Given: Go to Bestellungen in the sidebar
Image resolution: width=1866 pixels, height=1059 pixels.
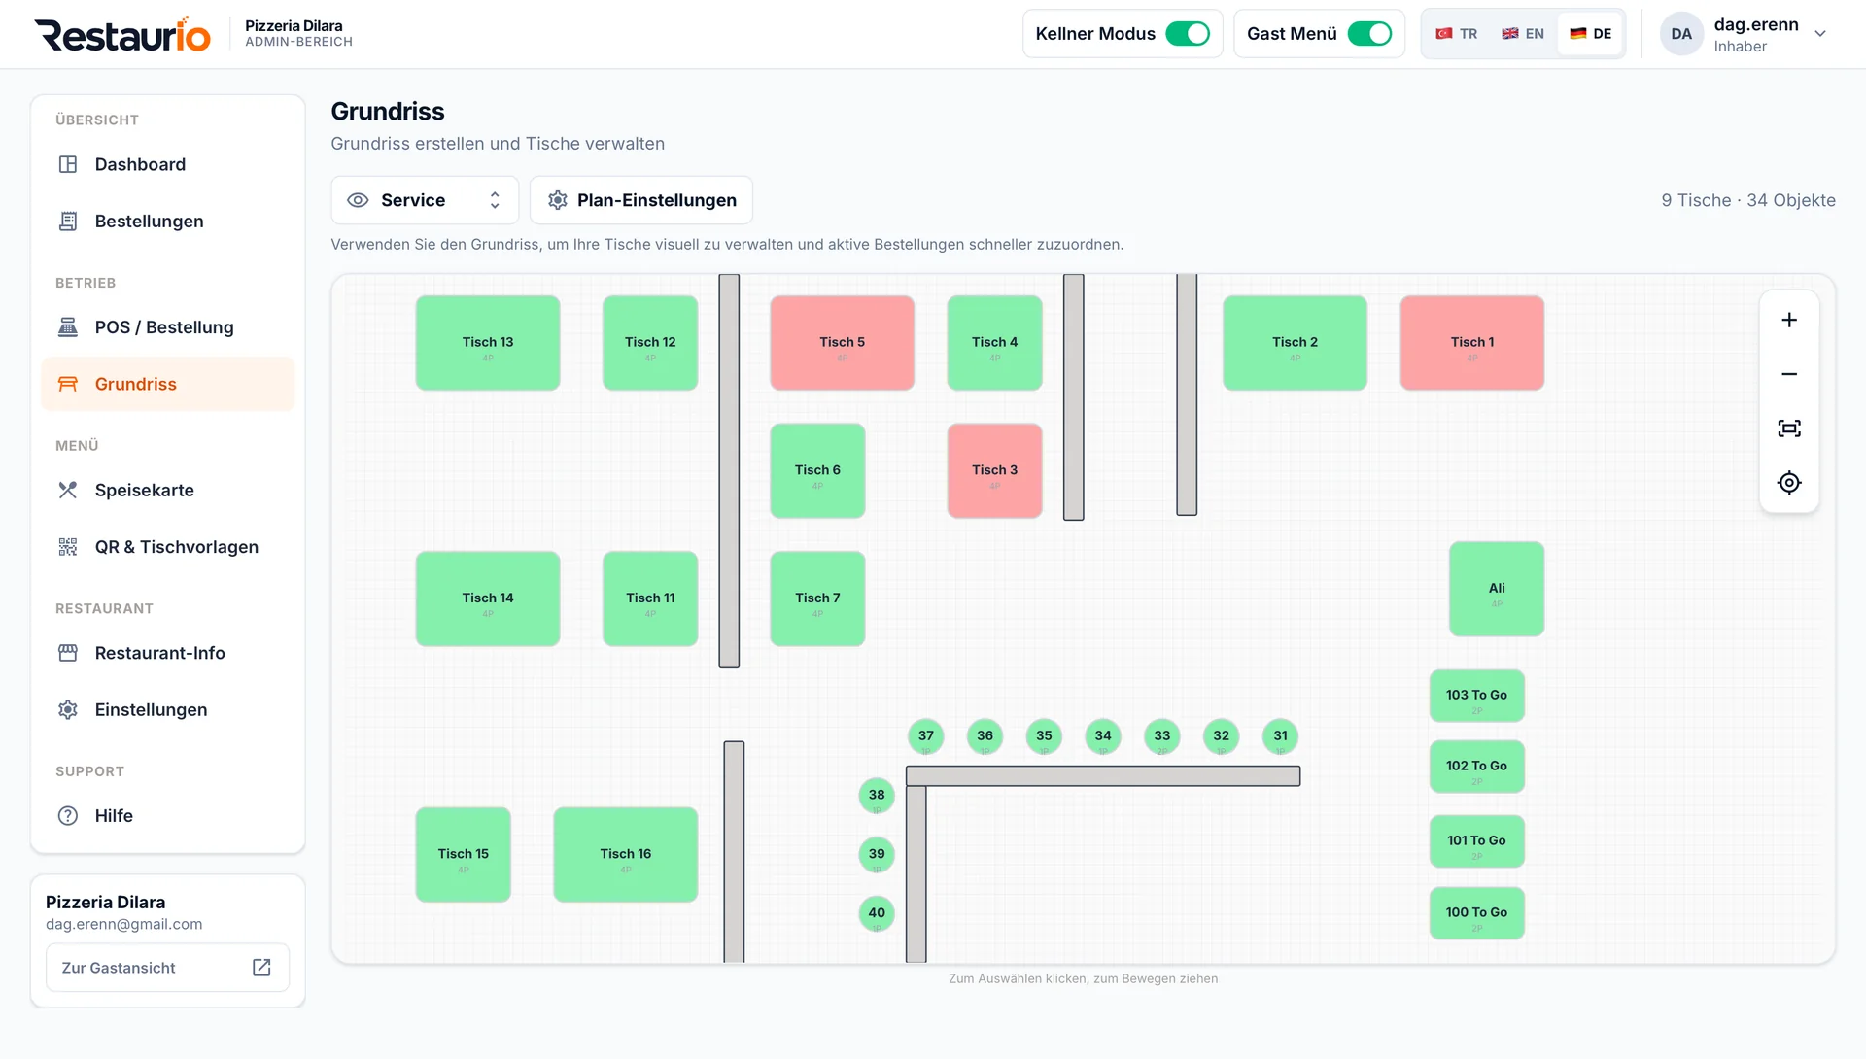Looking at the screenshot, I should tap(167, 222).
